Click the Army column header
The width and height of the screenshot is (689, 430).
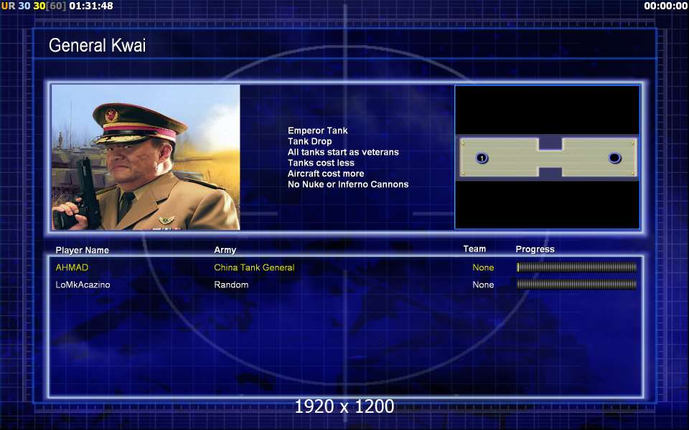(225, 250)
